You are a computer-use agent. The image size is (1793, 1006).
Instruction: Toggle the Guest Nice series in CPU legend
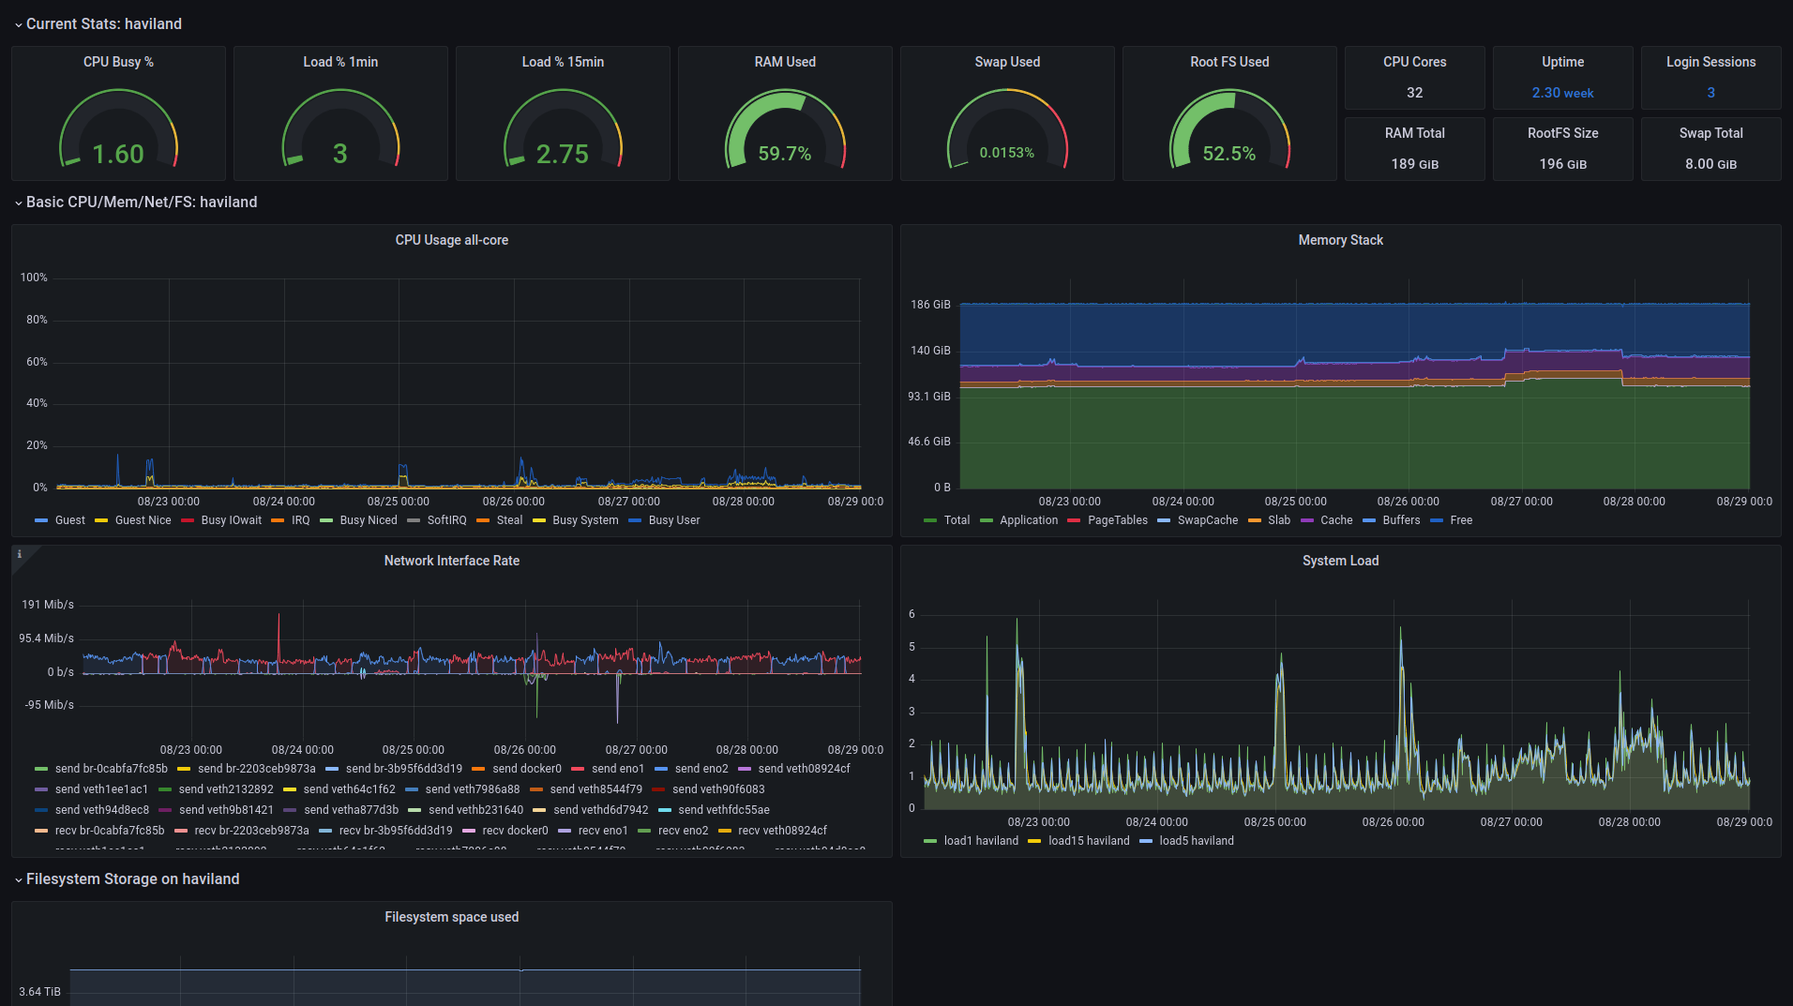tap(143, 520)
